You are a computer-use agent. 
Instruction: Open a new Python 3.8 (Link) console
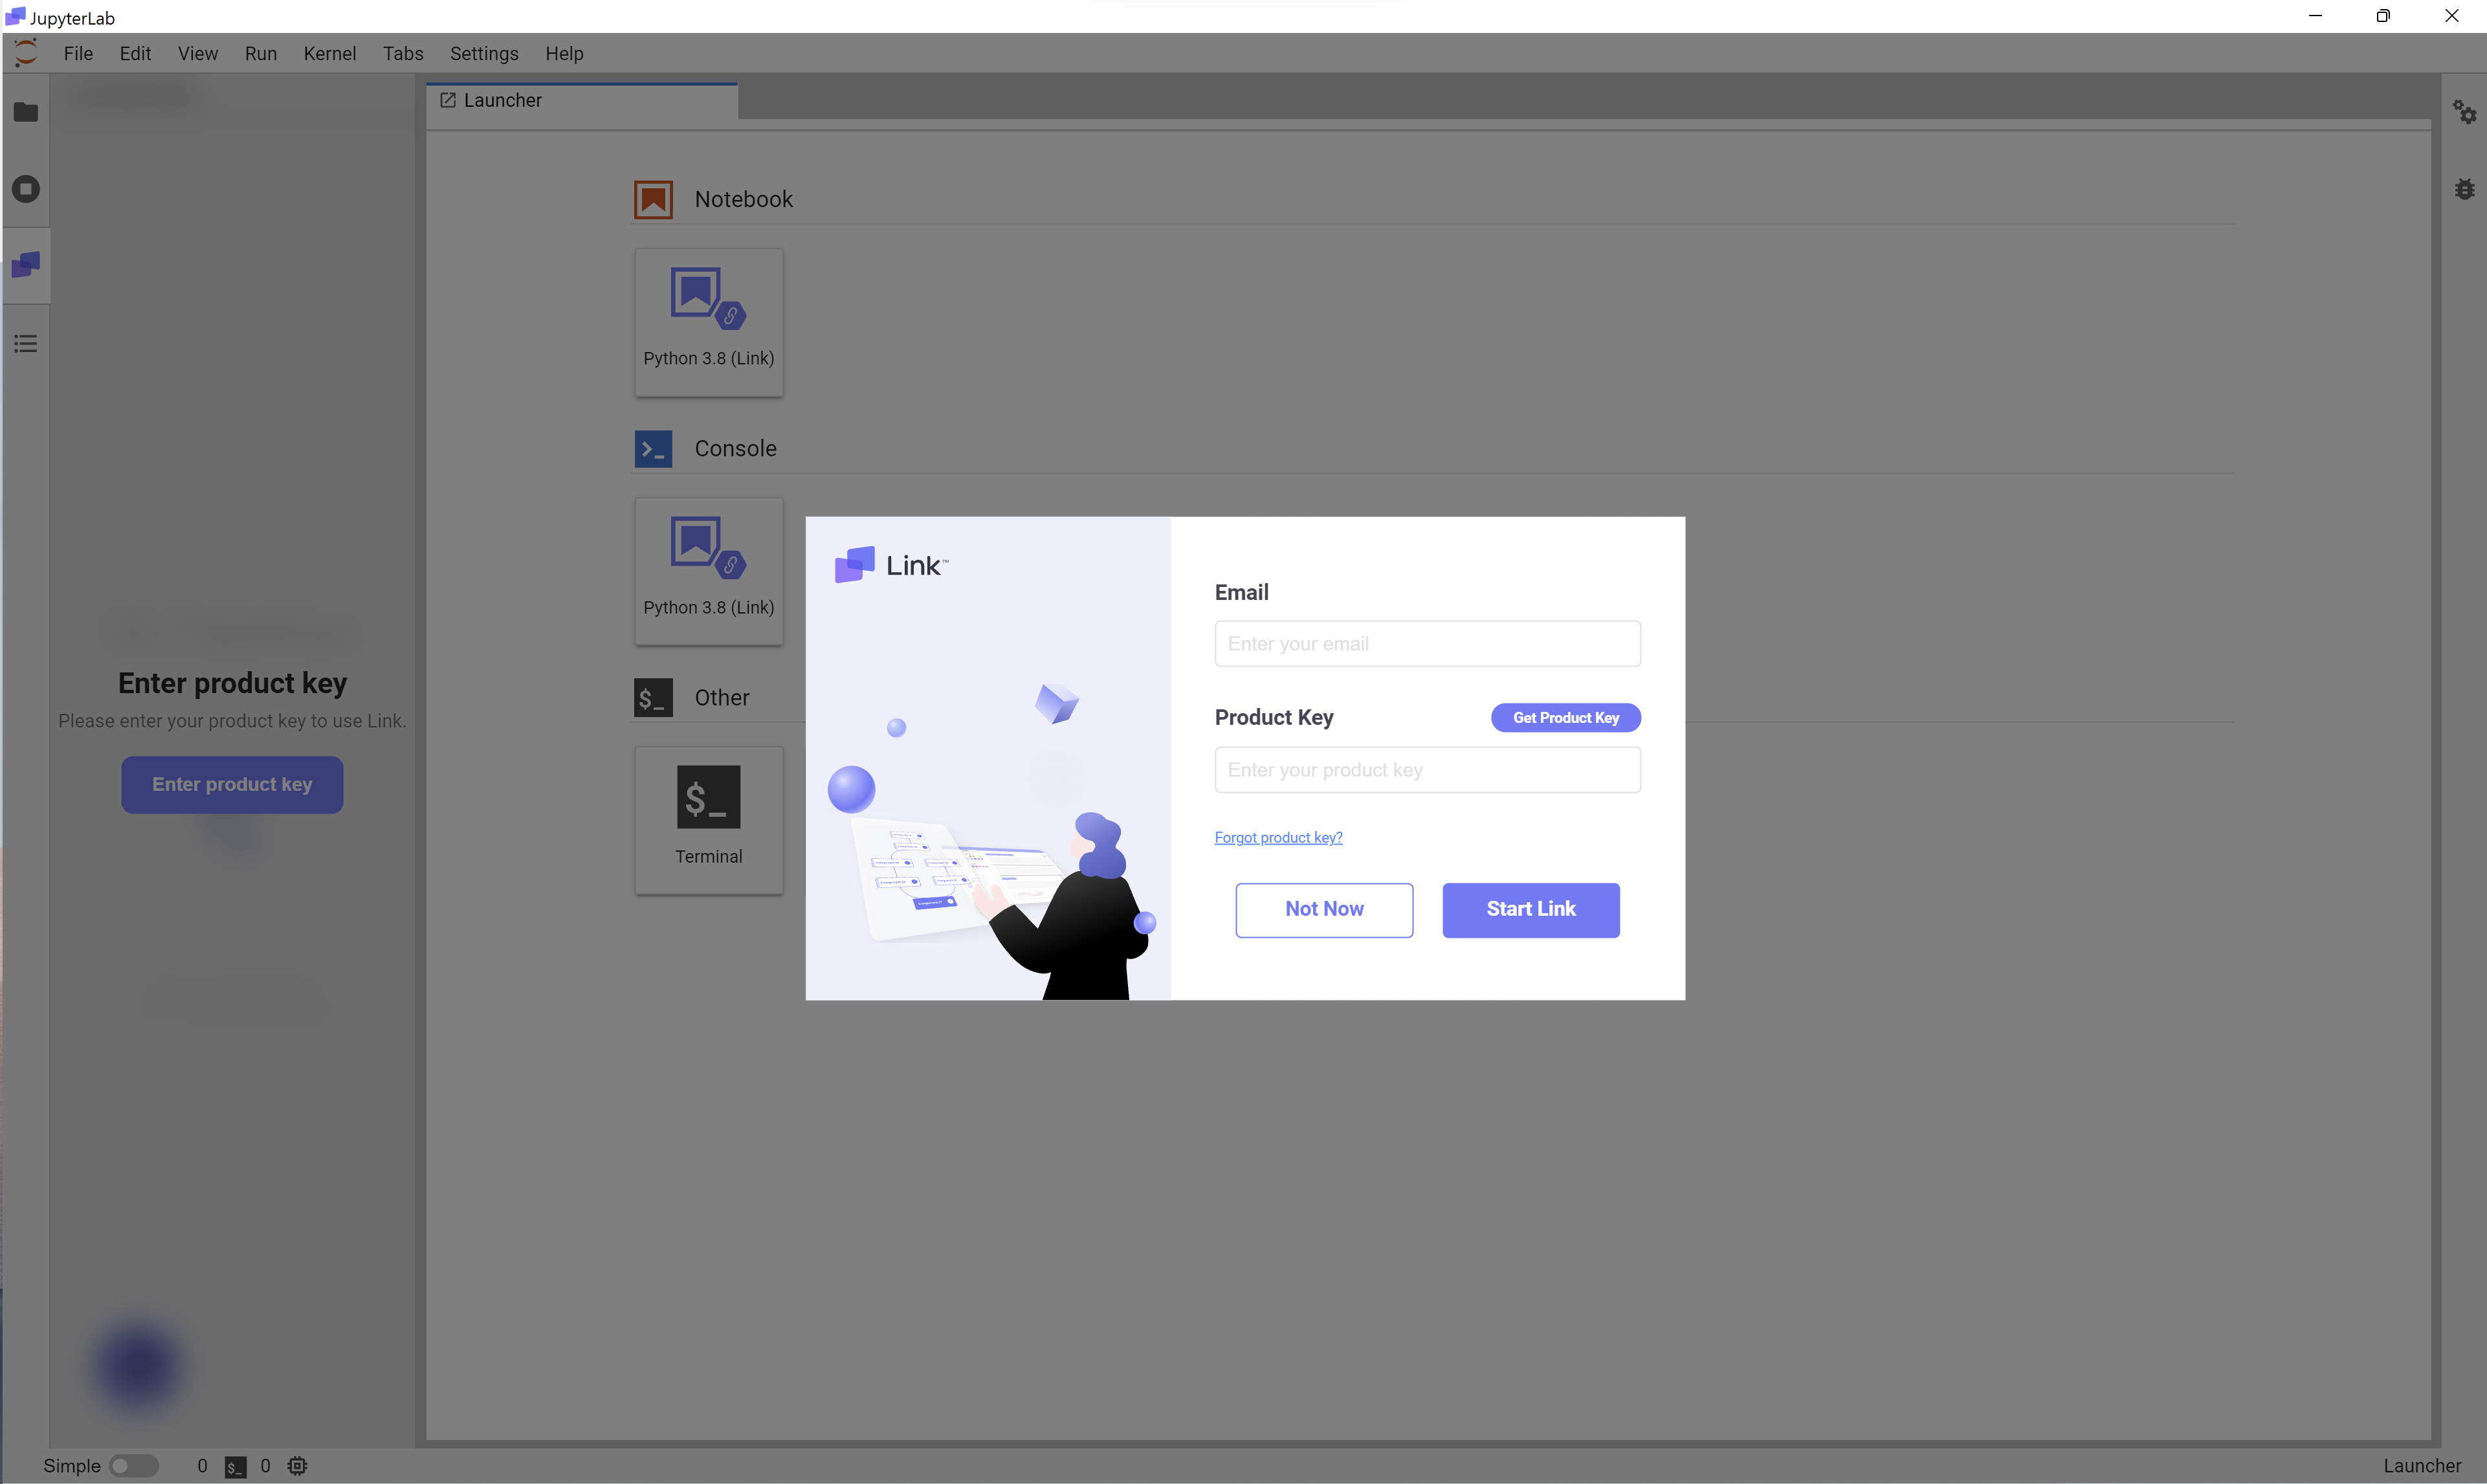tap(709, 571)
